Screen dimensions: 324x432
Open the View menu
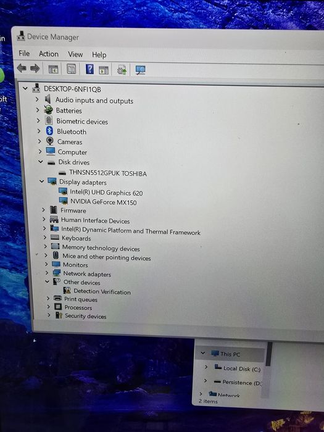[75, 54]
